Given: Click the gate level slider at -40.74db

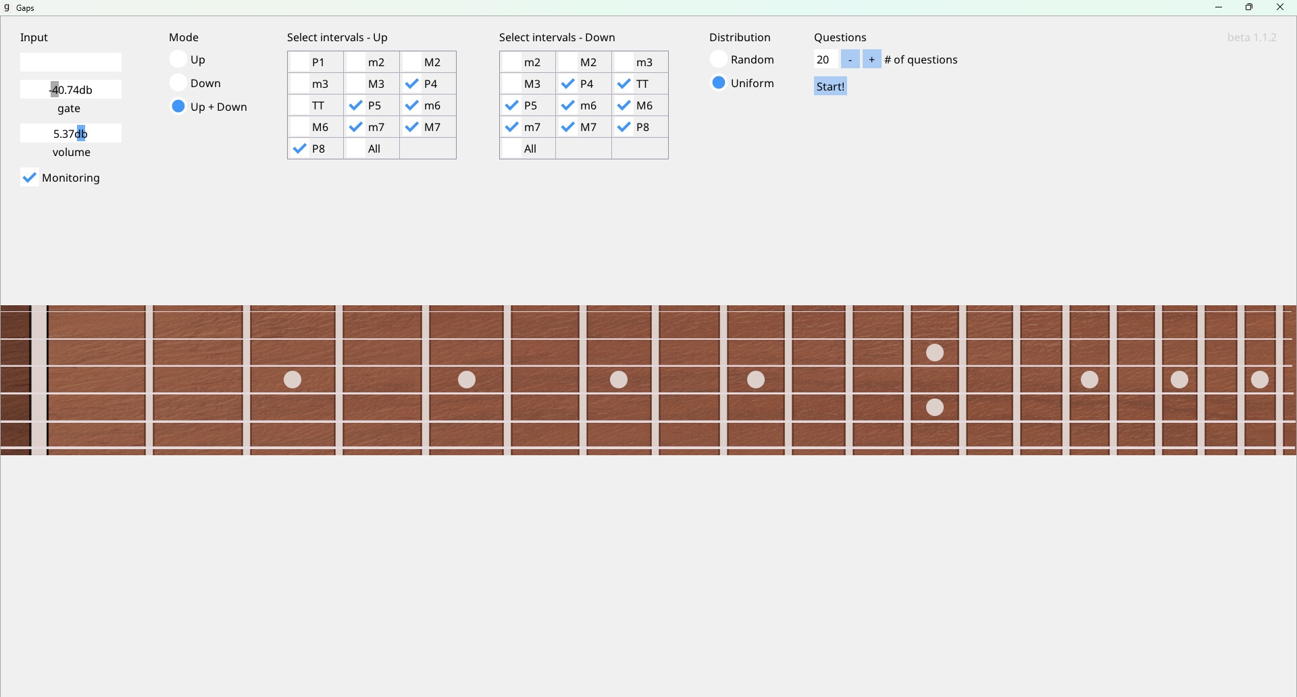Looking at the screenshot, I should point(71,90).
